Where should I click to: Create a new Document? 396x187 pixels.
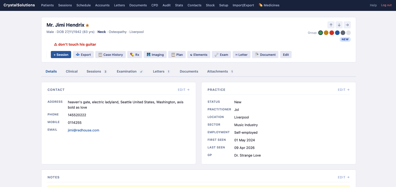click(x=265, y=55)
